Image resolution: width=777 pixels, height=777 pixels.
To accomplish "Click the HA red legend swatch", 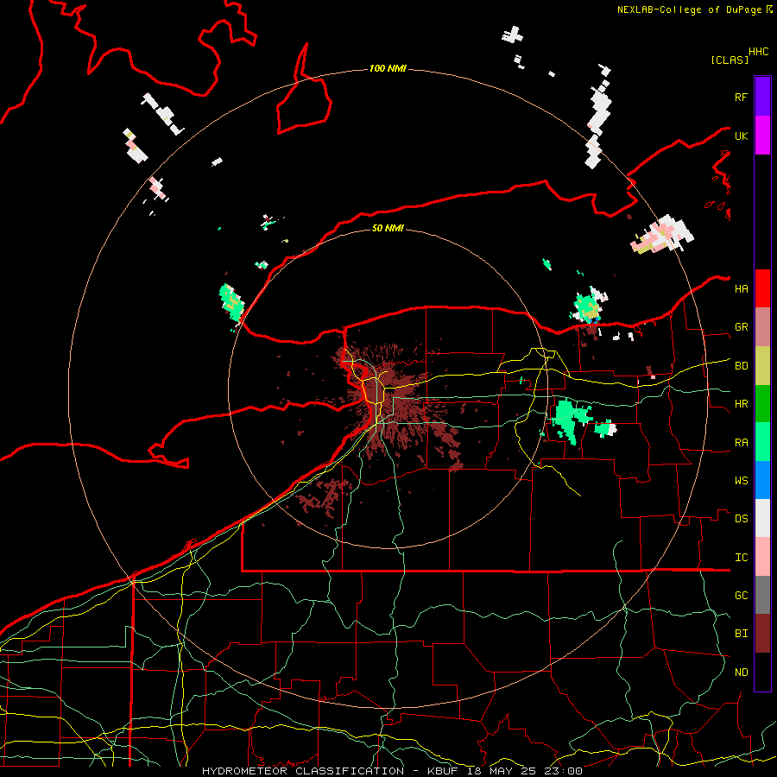I will pyautogui.click(x=762, y=288).
